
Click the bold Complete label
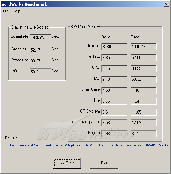coord(19,36)
